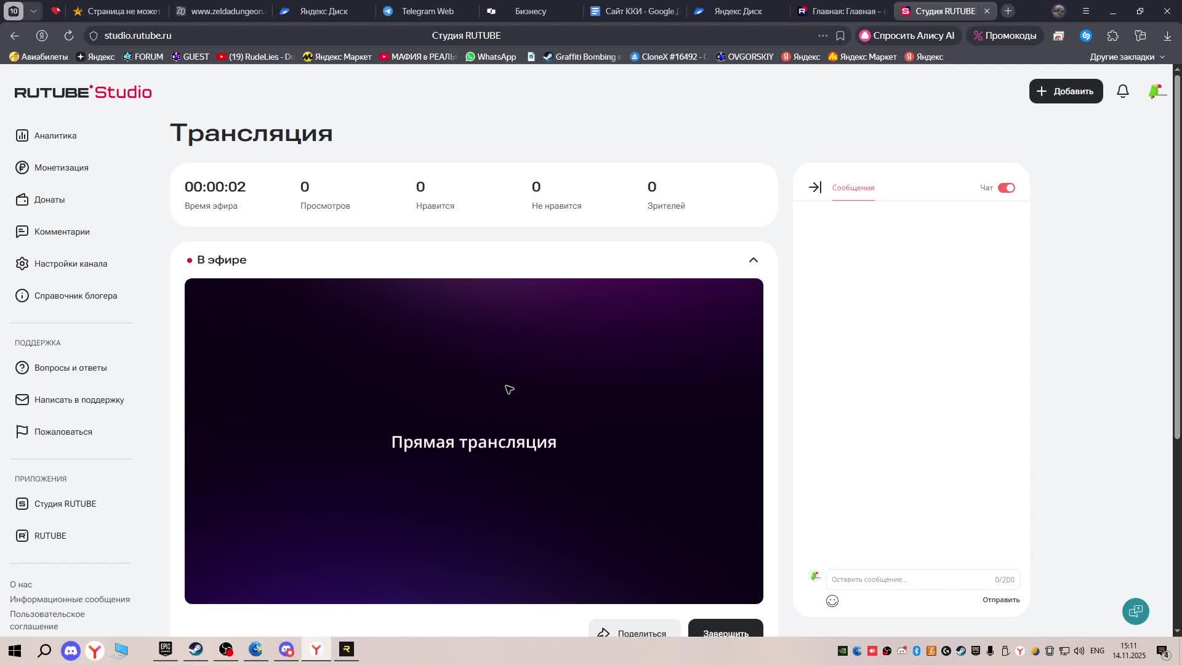Open the Analytics section in the sidebar

[x=55, y=135]
